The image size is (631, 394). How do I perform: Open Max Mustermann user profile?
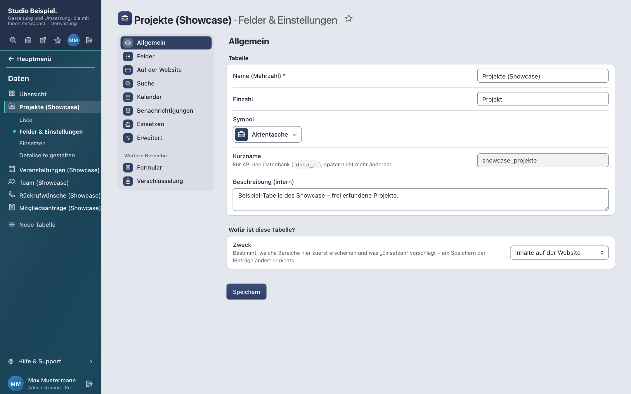tap(42, 383)
